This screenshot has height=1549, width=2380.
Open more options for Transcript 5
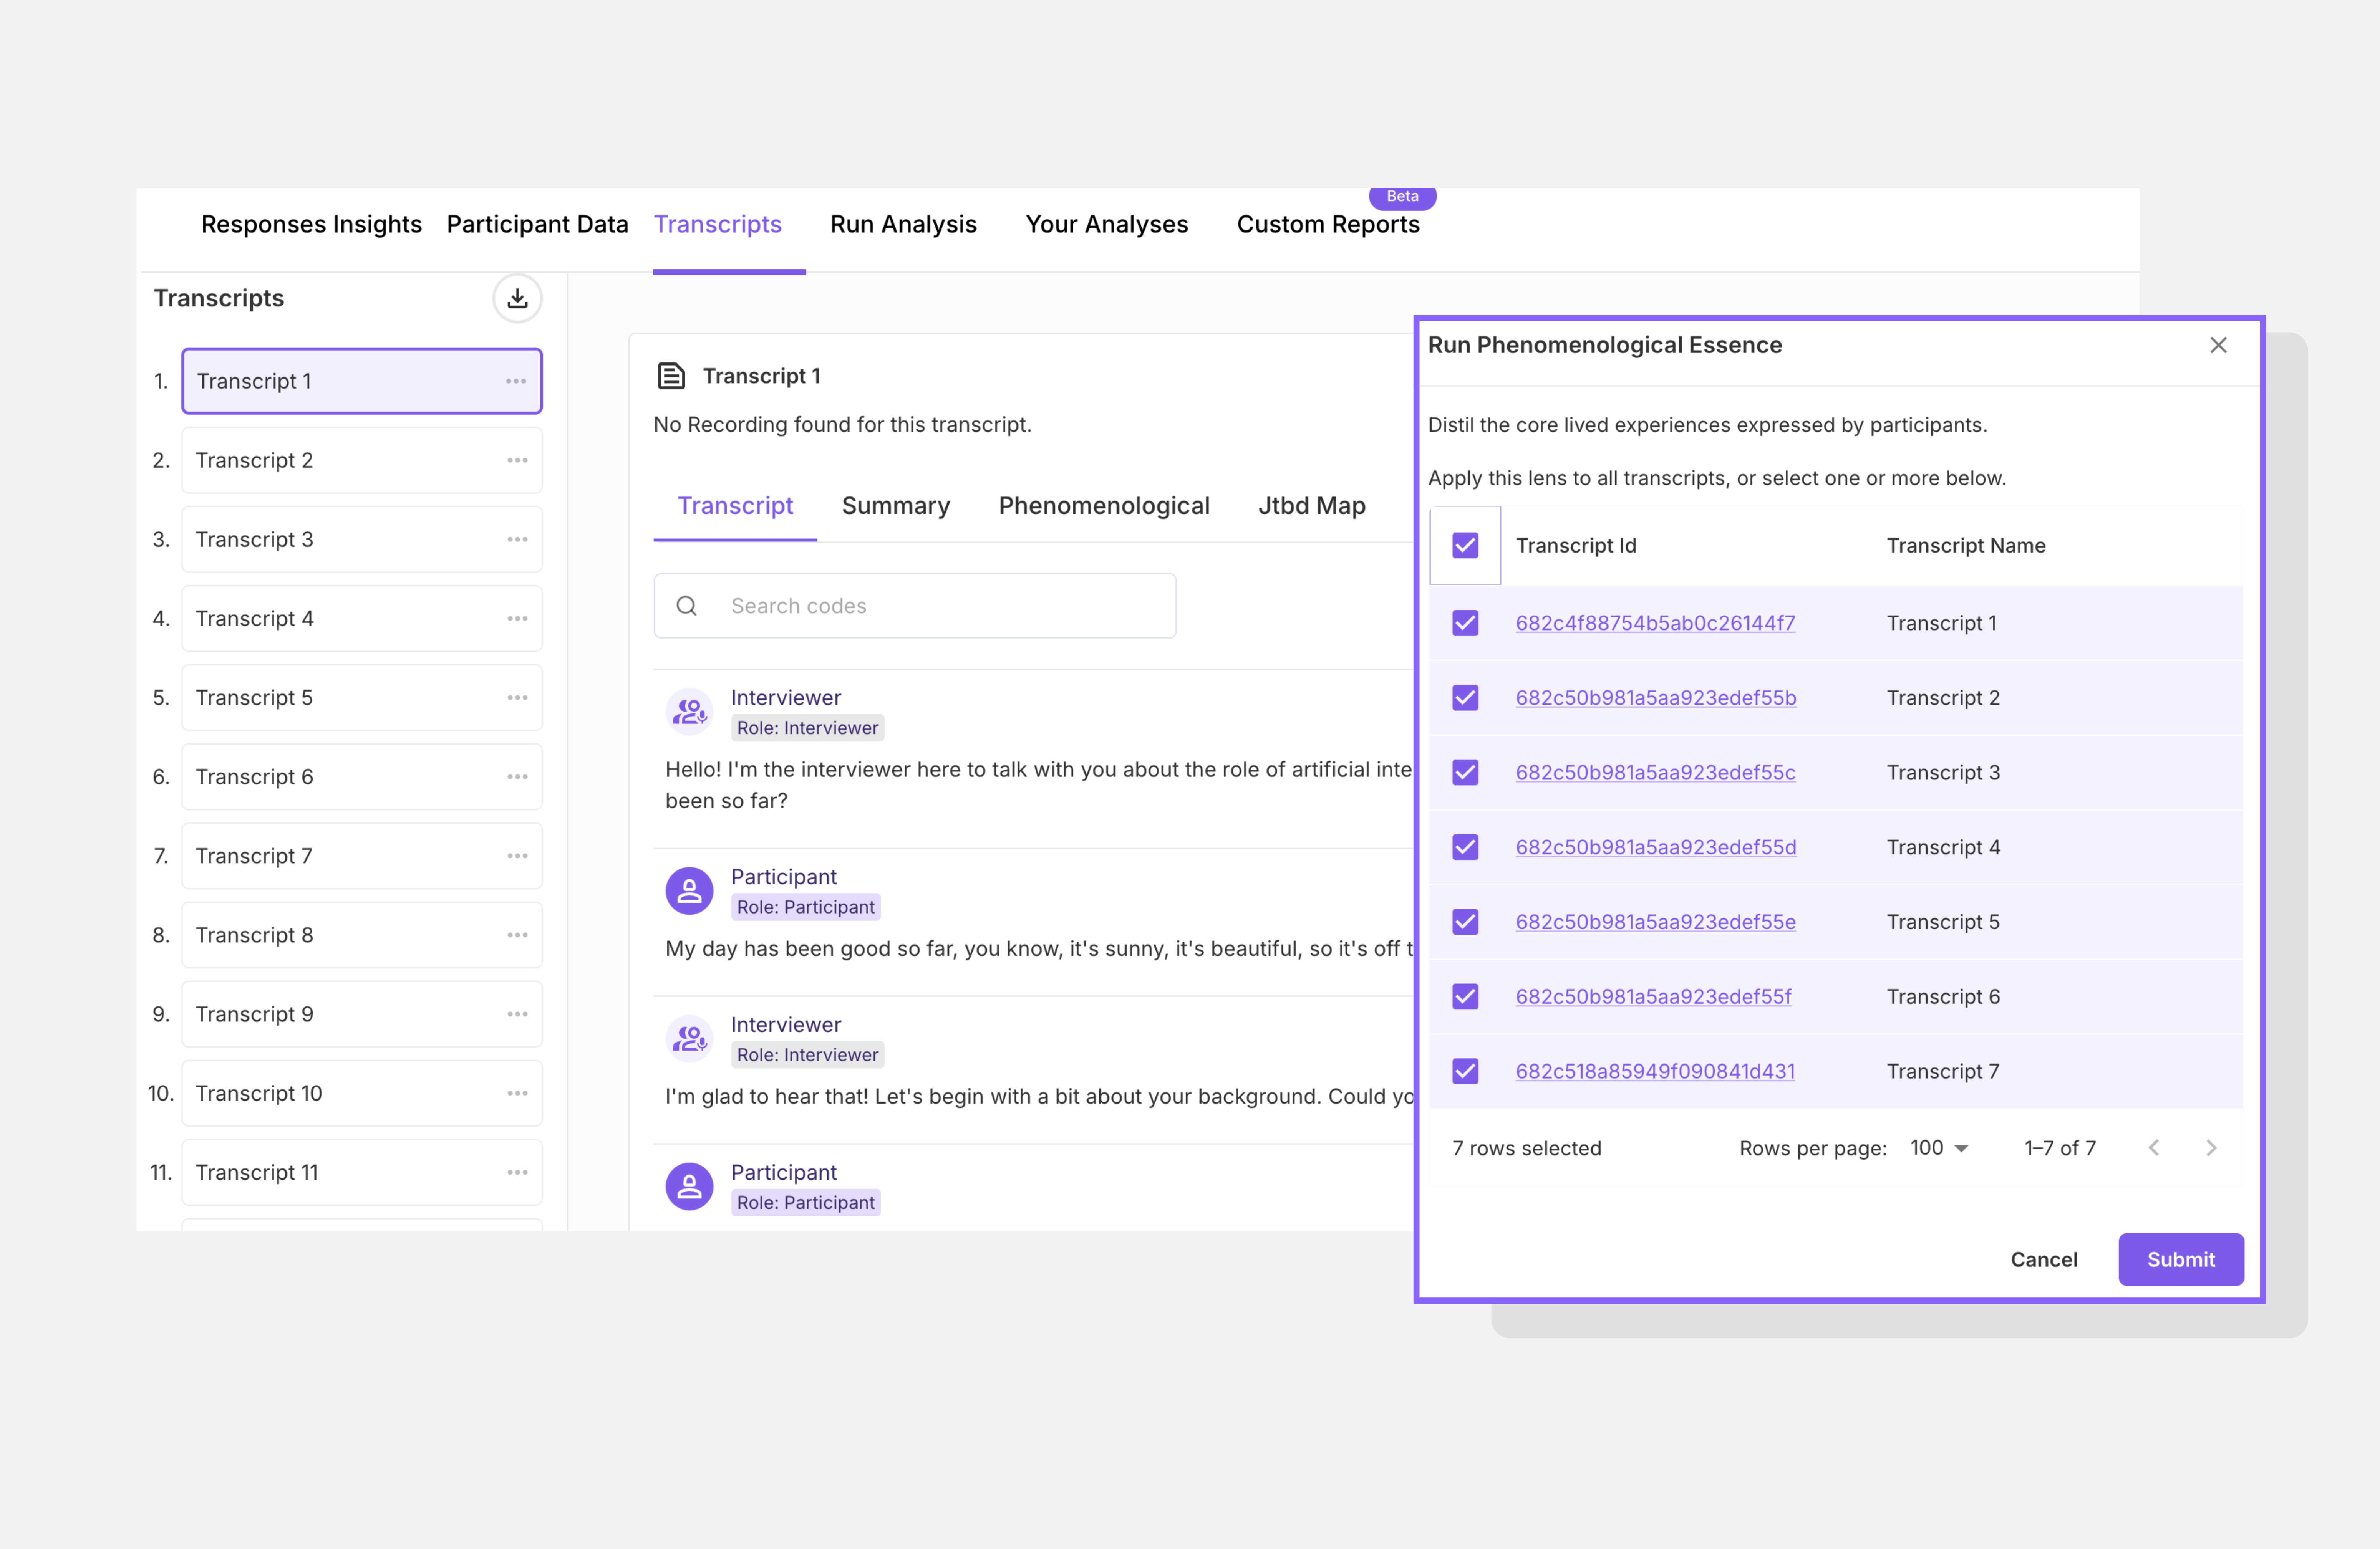[517, 698]
